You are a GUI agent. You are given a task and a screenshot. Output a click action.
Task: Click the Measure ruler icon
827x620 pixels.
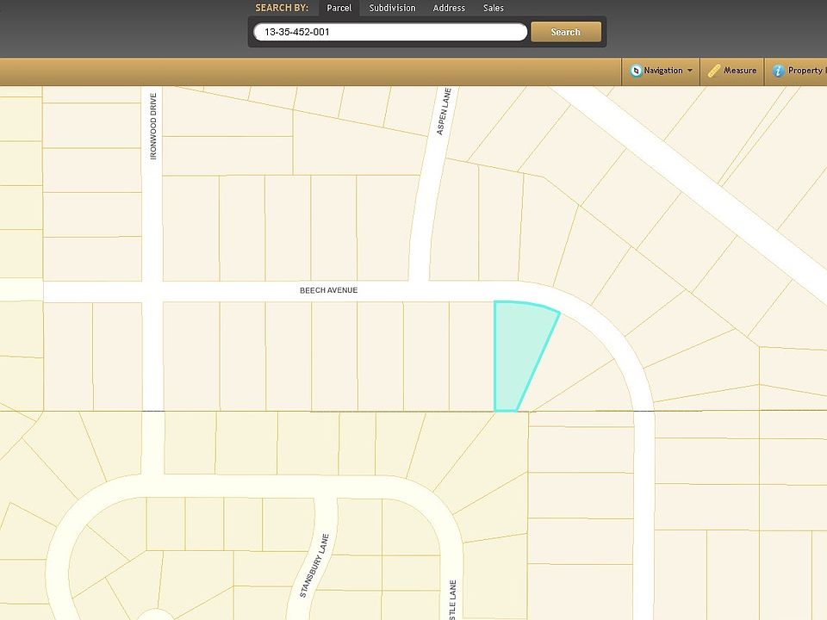[x=713, y=71]
